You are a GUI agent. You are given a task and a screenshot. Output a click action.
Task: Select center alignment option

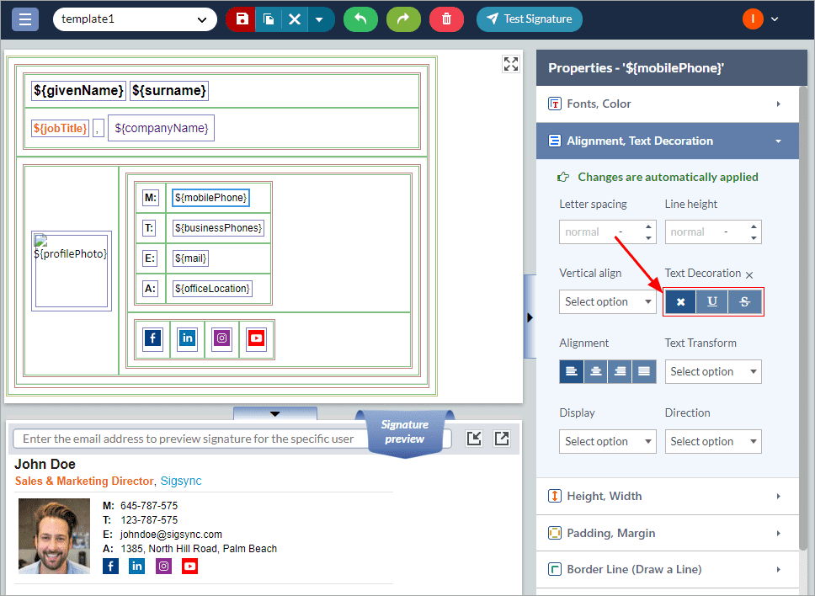tap(596, 371)
